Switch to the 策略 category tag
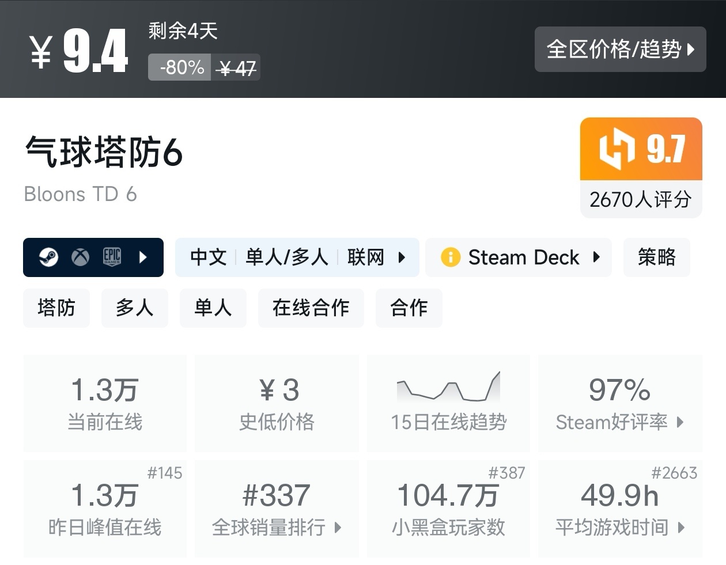Image resolution: width=726 pixels, height=565 pixels. pos(656,257)
